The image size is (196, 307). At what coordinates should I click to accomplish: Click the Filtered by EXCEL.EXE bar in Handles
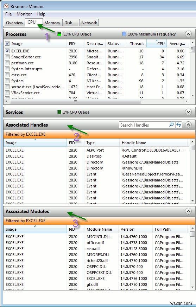point(99,134)
